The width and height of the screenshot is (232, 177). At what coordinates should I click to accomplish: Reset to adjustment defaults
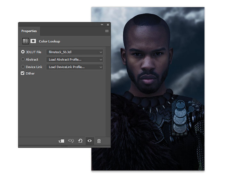point(80,141)
